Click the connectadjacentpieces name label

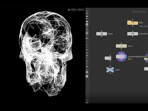(138, 56)
